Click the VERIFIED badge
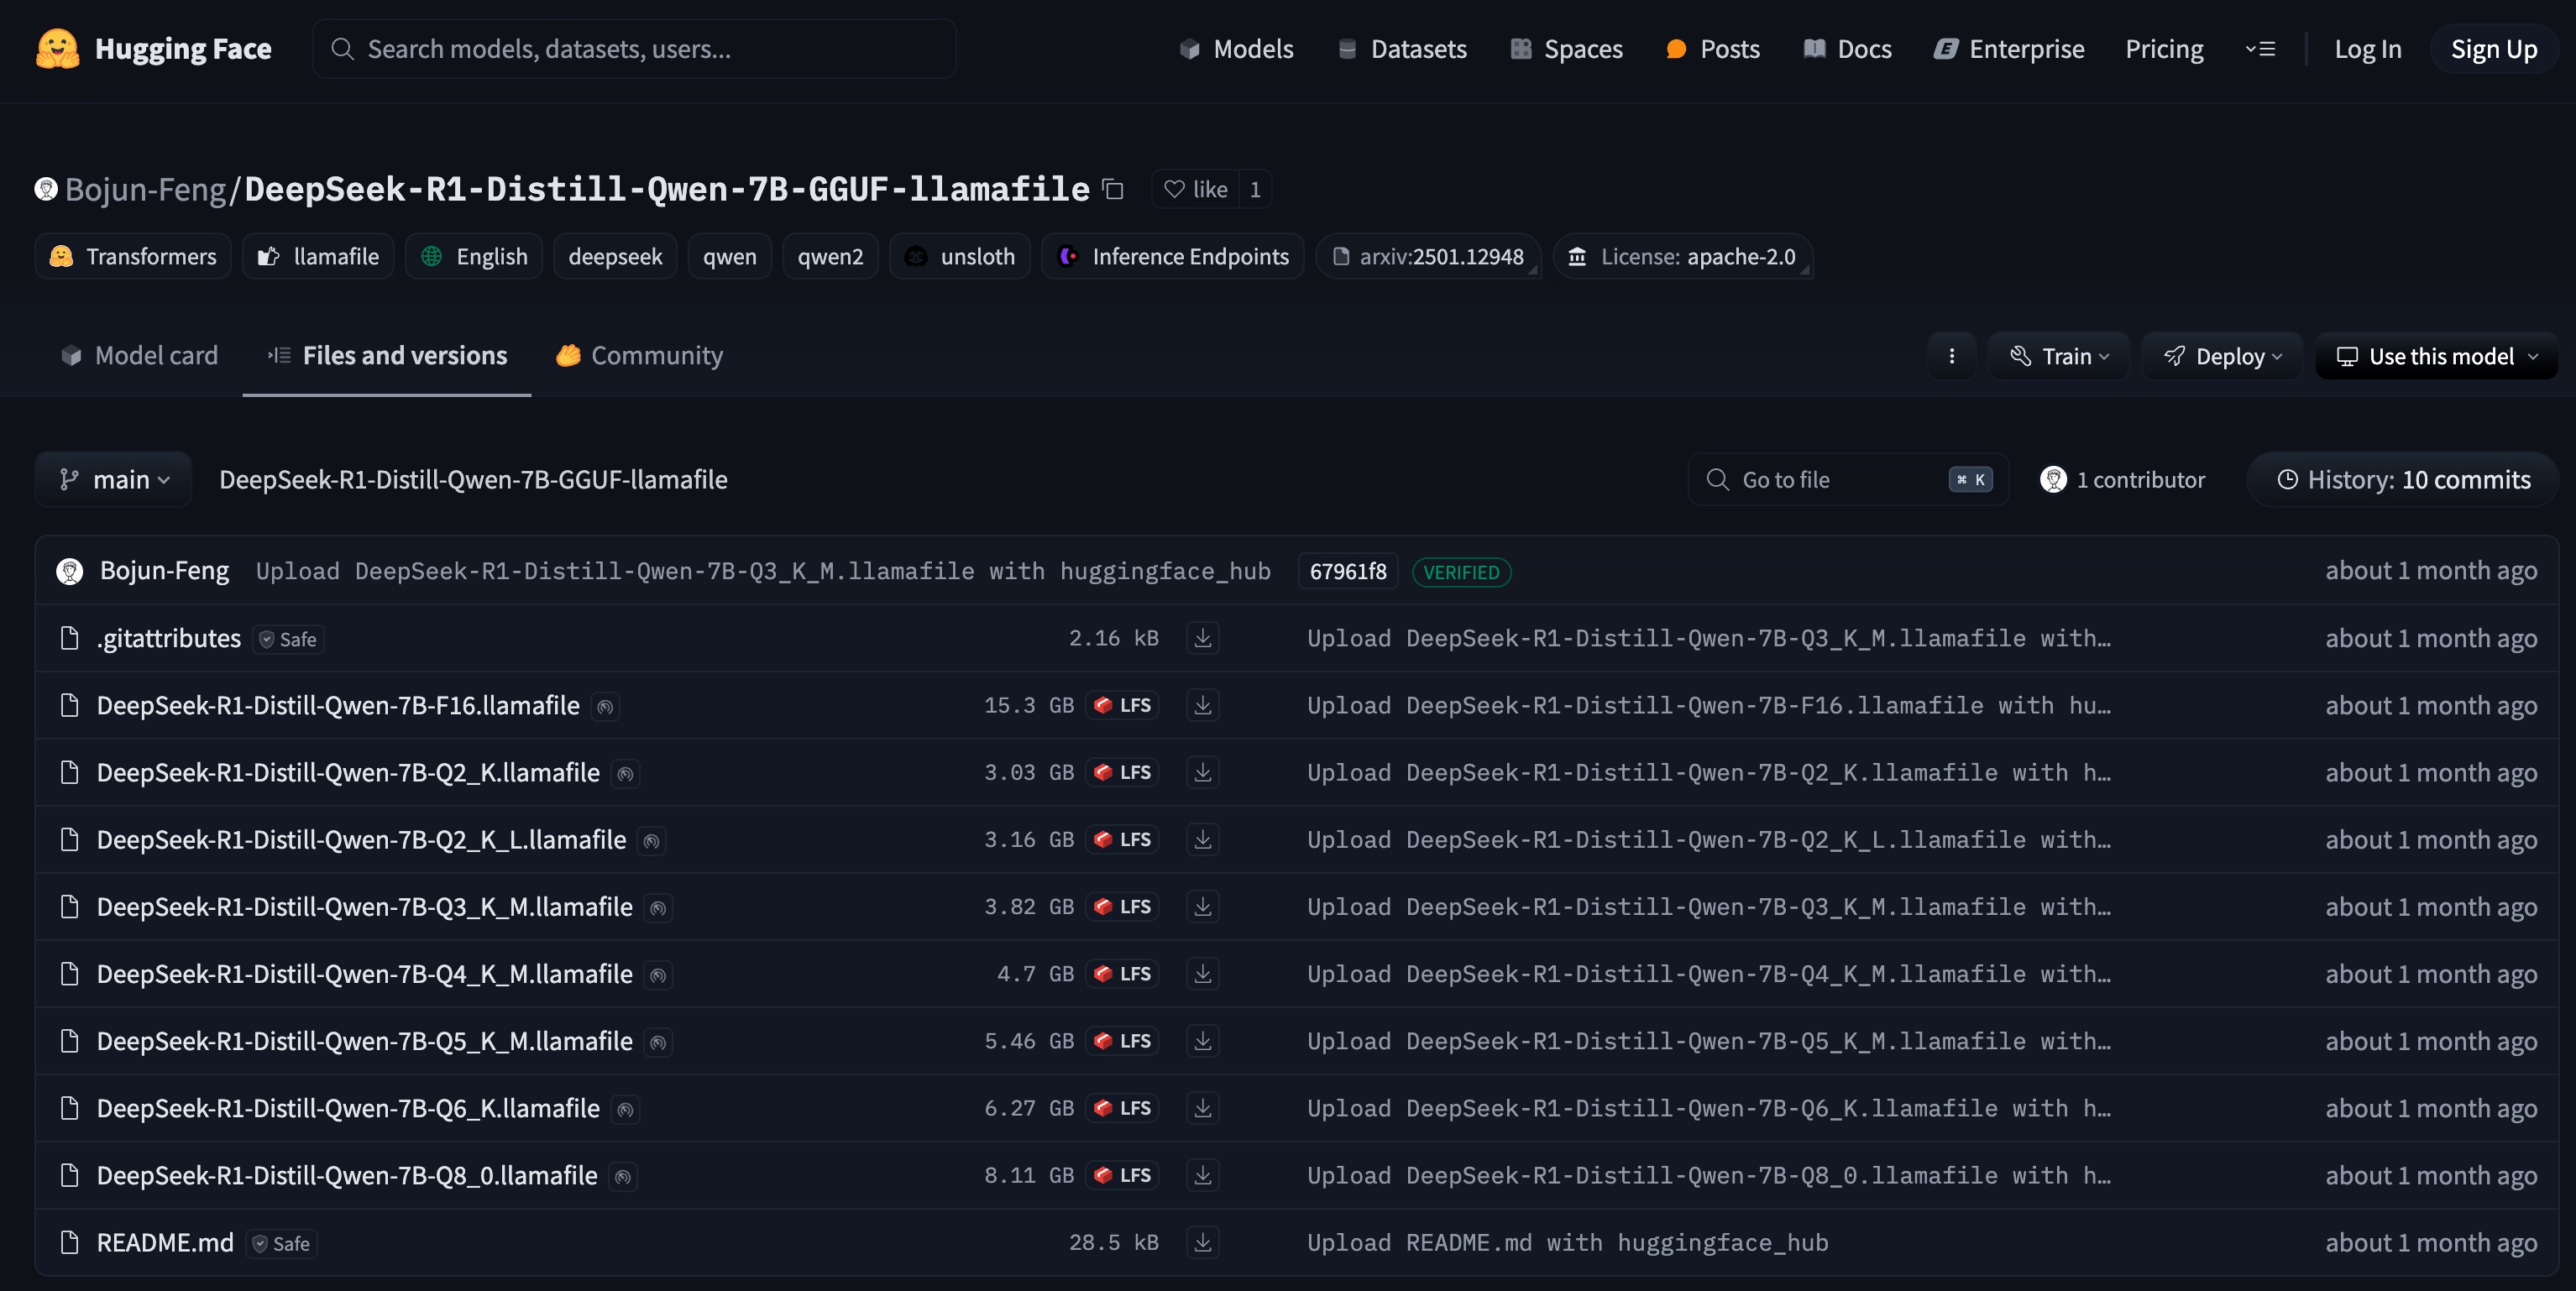This screenshot has height=1291, width=2576. coord(1461,572)
